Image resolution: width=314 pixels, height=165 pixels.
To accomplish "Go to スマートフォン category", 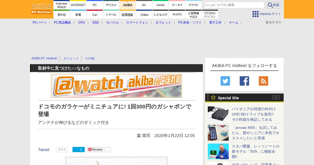I will point(137,23).
